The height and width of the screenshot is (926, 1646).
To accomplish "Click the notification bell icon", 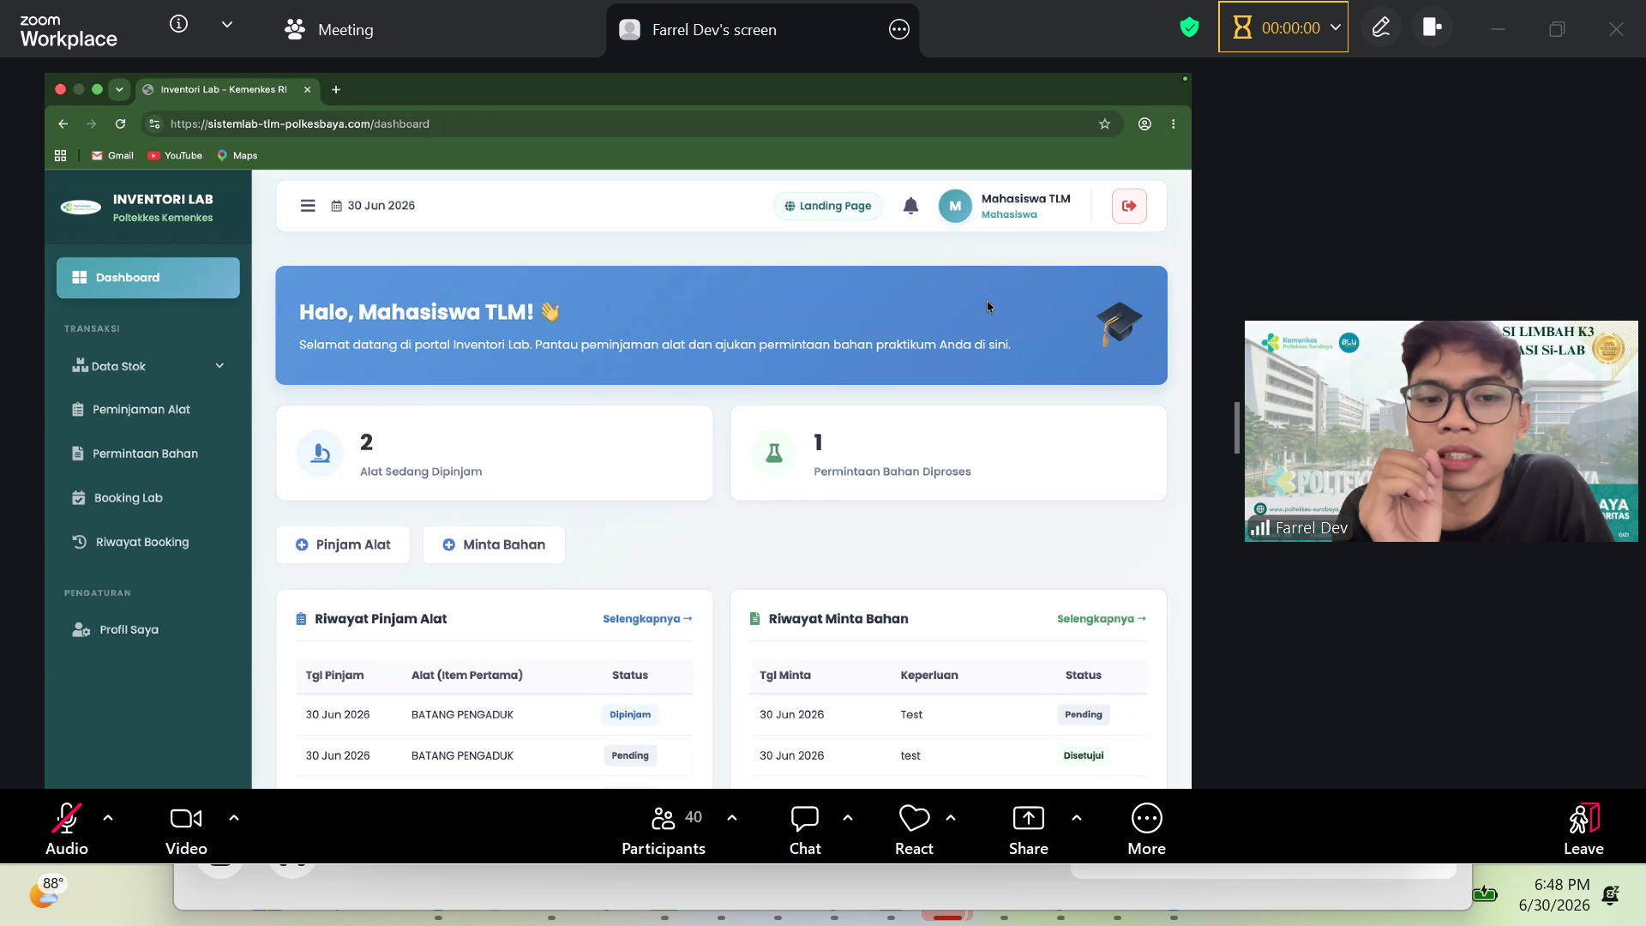I will [x=910, y=206].
